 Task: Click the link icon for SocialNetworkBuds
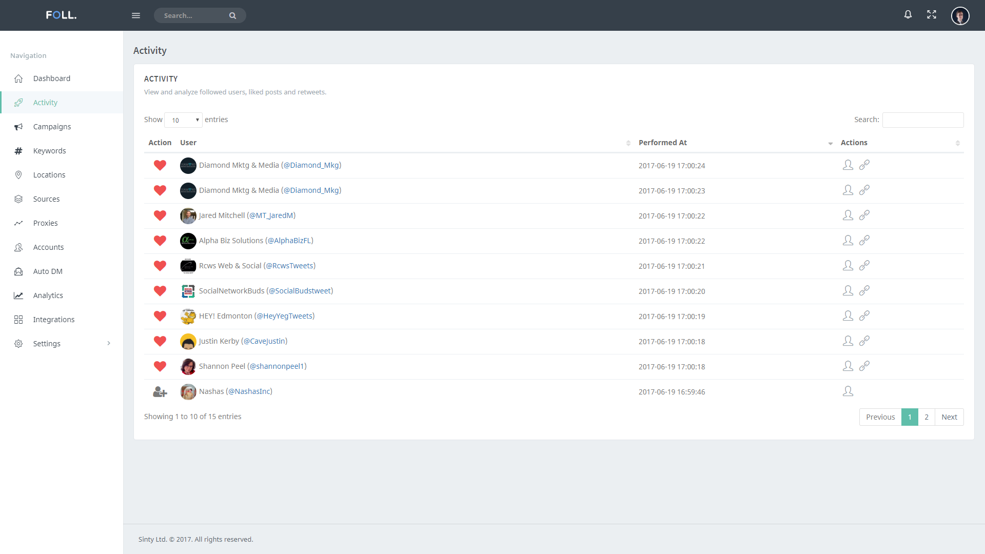pyautogui.click(x=864, y=290)
